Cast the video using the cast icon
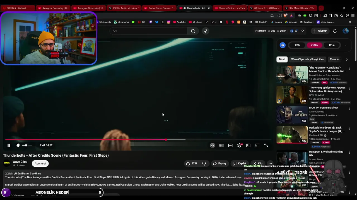Viewport: 357px width, 200px height. tap(257, 145)
